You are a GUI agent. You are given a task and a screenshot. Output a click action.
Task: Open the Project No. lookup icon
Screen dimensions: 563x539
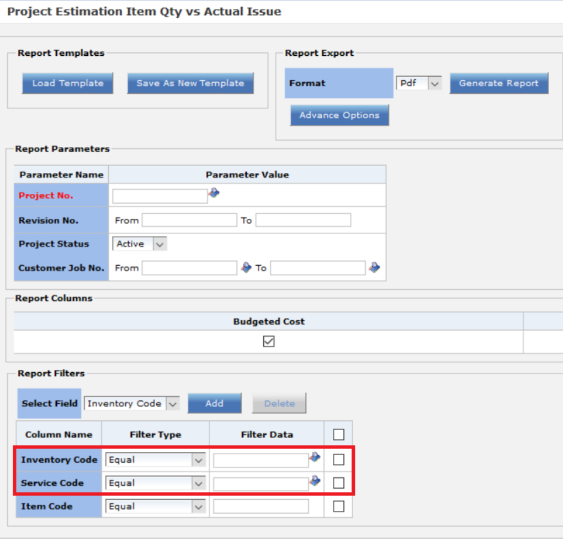pyautogui.click(x=214, y=193)
